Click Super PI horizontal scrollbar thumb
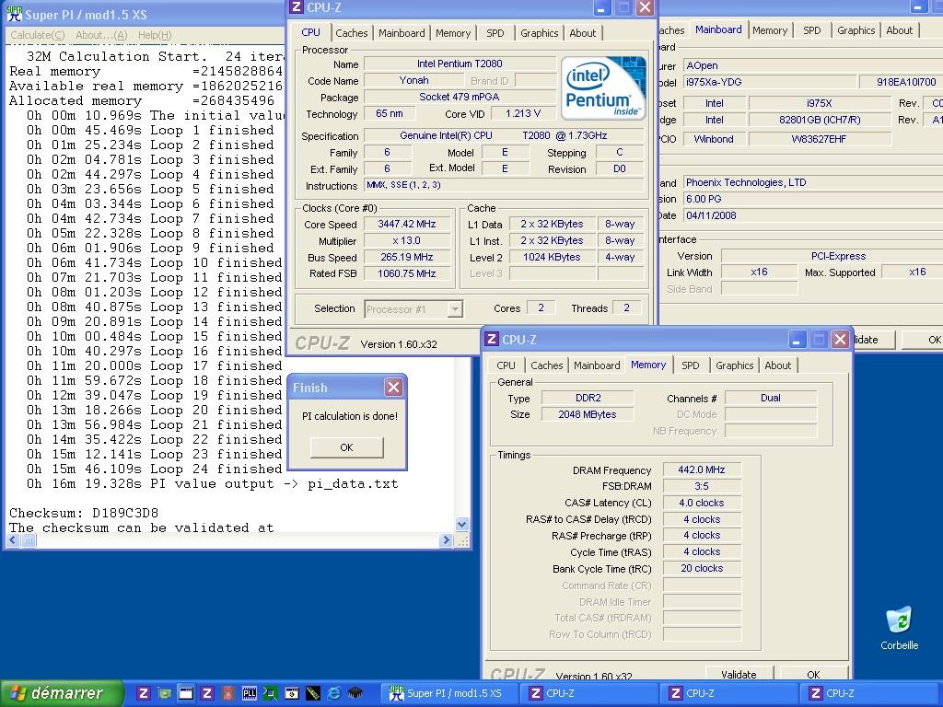Image resolution: width=943 pixels, height=707 pixels. coord(29,539)
